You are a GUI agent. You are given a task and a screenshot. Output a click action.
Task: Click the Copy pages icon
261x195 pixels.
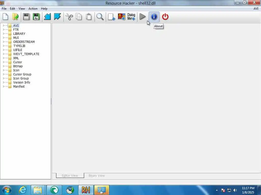pos(79,17)
